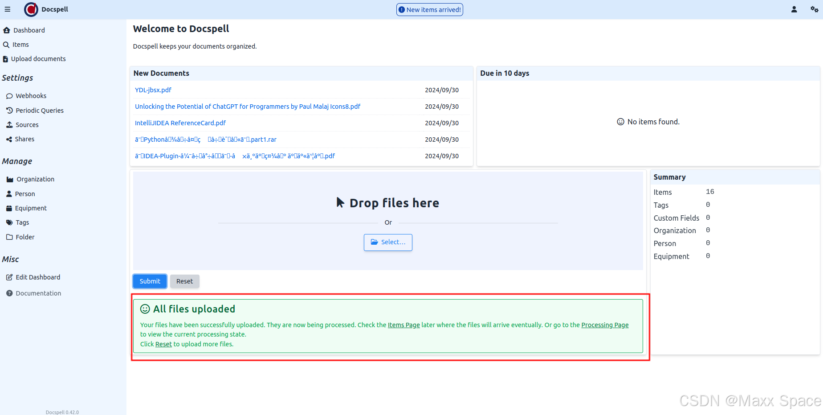Click the Periodic Queries history icon
This screenshot has height=415, width=823.
point(9,111)
